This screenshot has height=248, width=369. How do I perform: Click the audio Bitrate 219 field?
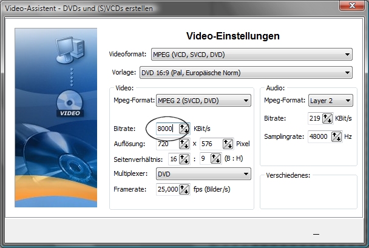tap(312, 118)
